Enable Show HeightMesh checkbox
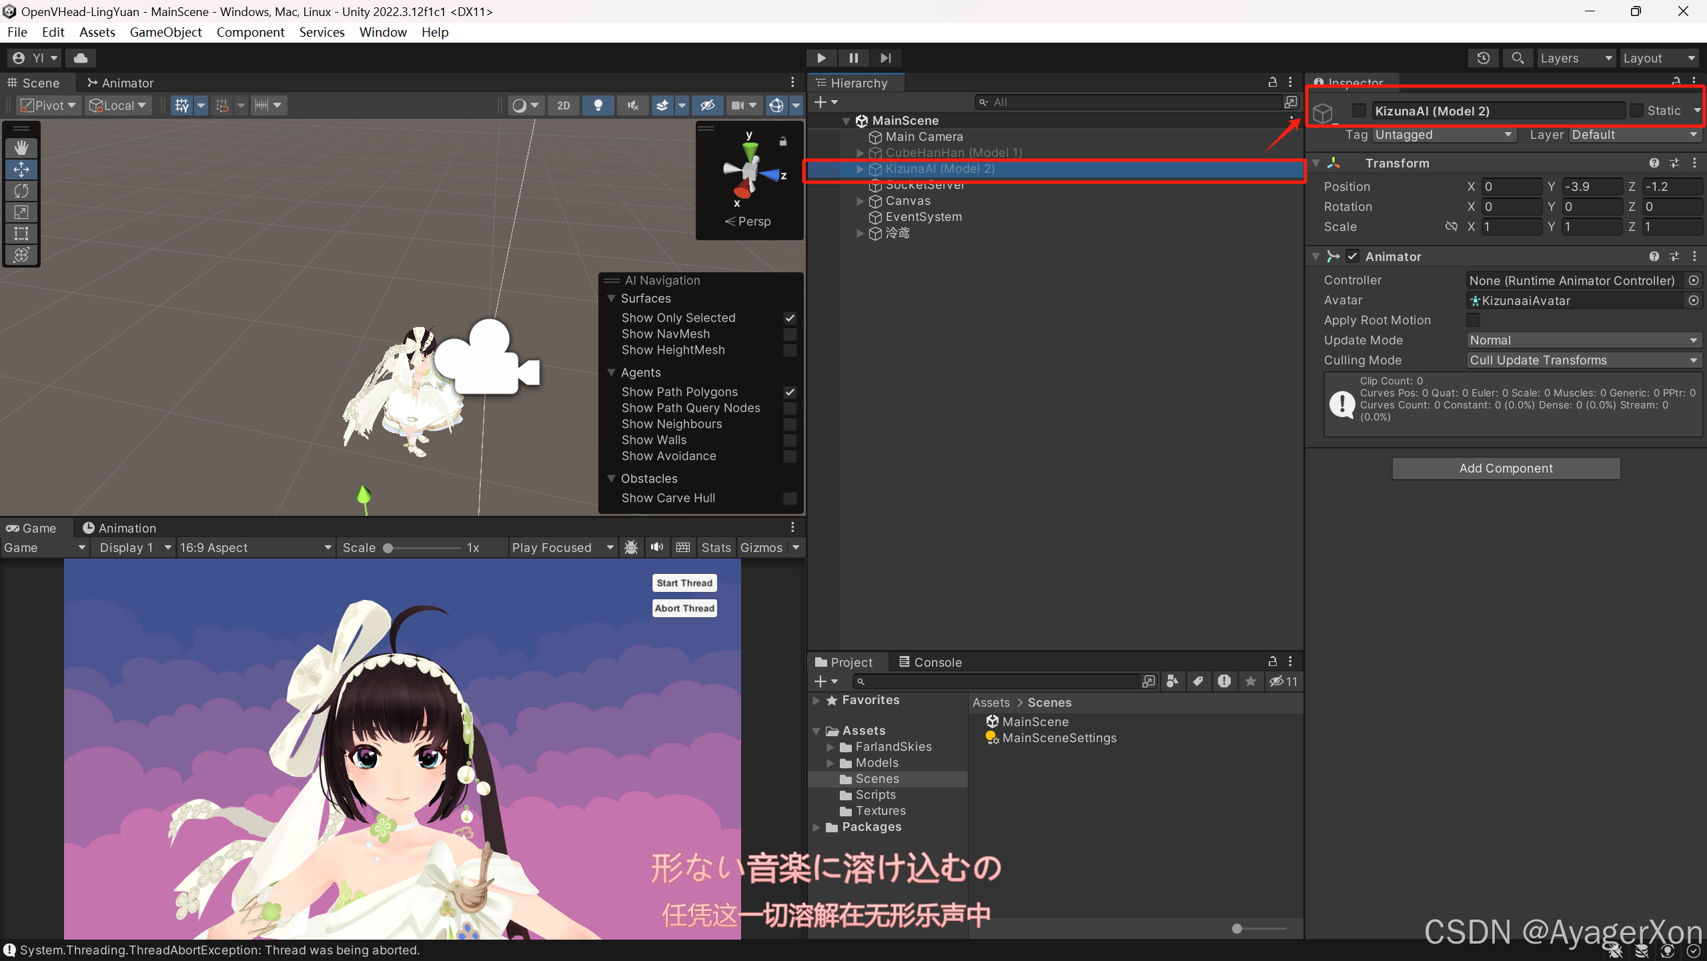Image resolution: width=1707 pixels, height=961 pixels. 790,350
